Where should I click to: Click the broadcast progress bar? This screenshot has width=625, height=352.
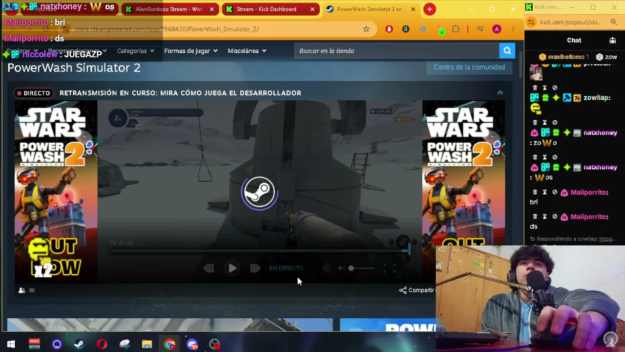point(260,251)
